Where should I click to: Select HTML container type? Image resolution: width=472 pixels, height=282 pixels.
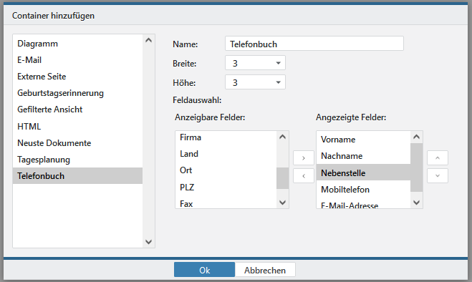(77, 127)
